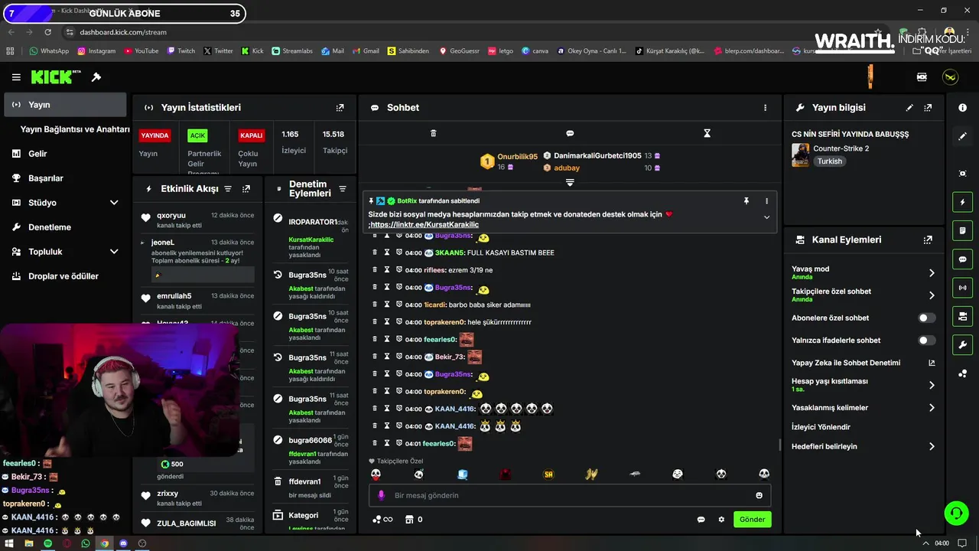This screenshot has height=551, width=979.
Task: Open Droplar ve ödüller in the sidebar
Action: [64, 276]
